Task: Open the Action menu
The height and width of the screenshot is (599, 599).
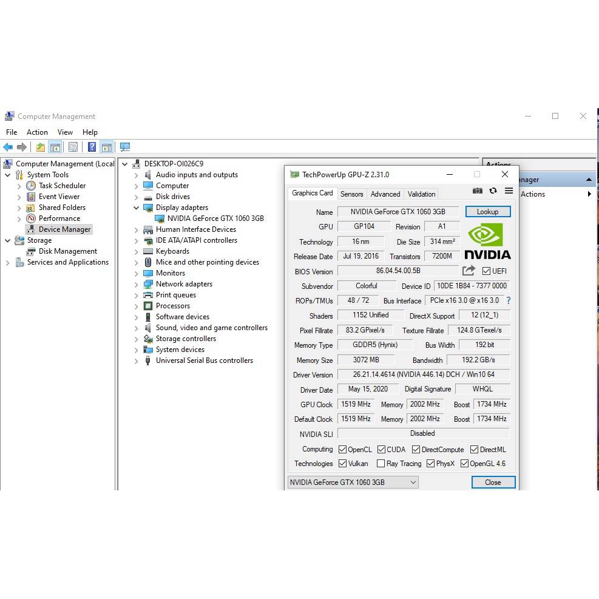Action: 37,132
